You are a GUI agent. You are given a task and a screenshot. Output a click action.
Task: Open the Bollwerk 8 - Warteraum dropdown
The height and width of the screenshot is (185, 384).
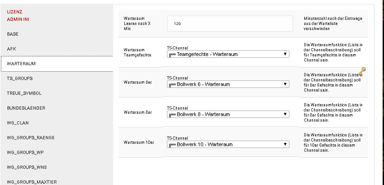tap(228, 114)
